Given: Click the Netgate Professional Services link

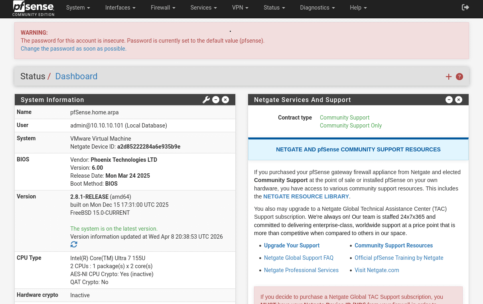Looking at the screenshot, I should (301, 270).
